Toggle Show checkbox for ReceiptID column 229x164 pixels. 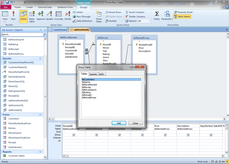coord(74,135)
